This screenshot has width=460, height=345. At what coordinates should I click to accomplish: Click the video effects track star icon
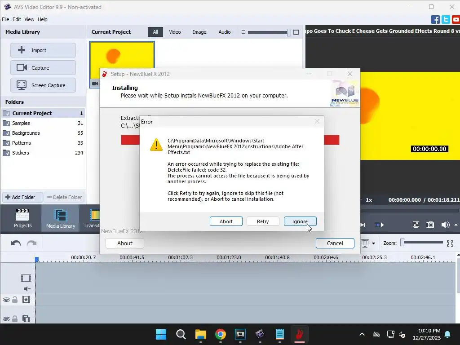[26, 300]
